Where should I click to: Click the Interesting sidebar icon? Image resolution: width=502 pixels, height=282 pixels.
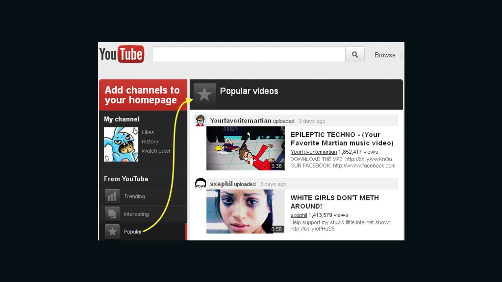click(x=112, y=214)
